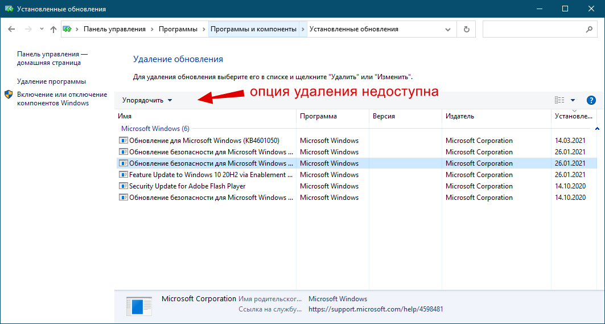Click the Удаление обновления heading
The image size is (605, 324).
(x=178, y=59)
